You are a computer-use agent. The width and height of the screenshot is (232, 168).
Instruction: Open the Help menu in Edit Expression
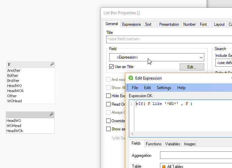(x=181, y=88)
